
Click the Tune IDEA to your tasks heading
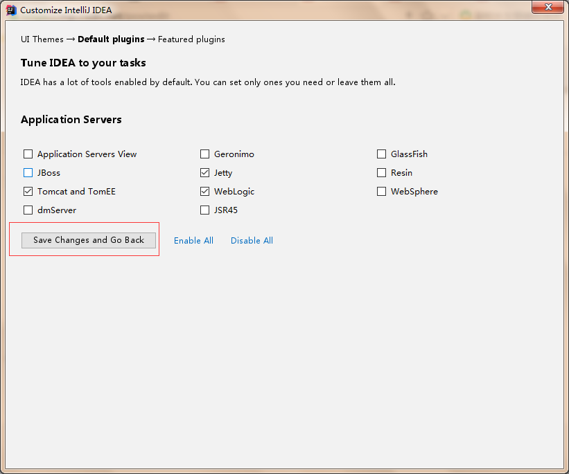pos(83,63)
